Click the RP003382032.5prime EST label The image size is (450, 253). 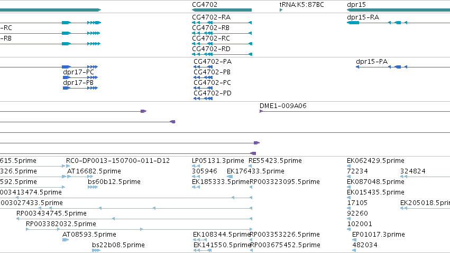coord(61,224)
